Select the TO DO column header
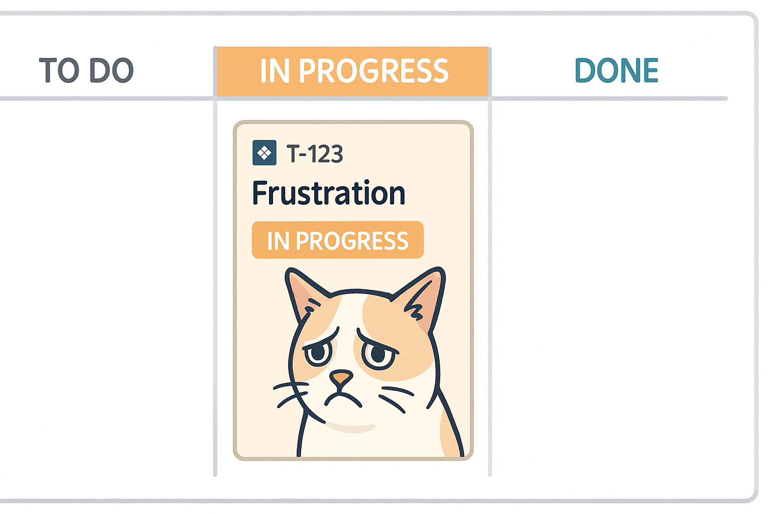771x514 pixels. [86, 70]
